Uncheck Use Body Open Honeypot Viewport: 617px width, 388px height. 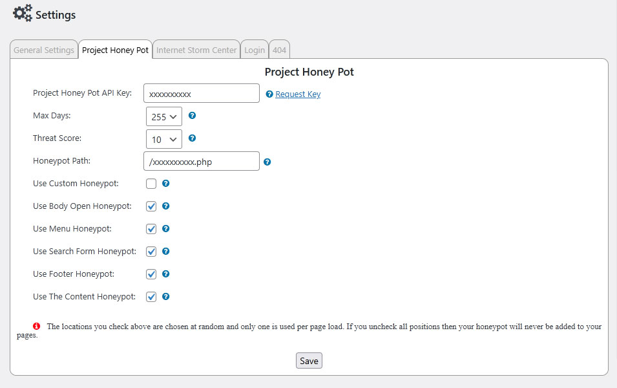click(x=150, y=206)
